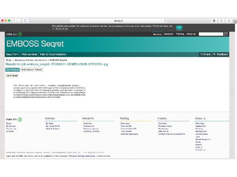
Task: Click the new tab plus icon
Action: click(x=235, y=22)
